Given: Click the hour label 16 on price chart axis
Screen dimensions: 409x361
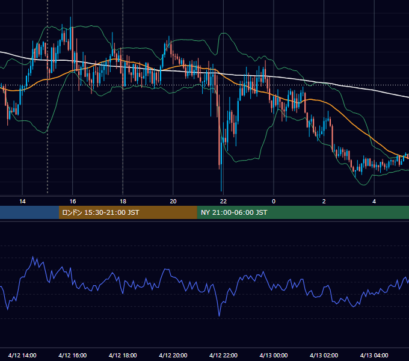Looking at the screenshot, I should coord(73,202).
